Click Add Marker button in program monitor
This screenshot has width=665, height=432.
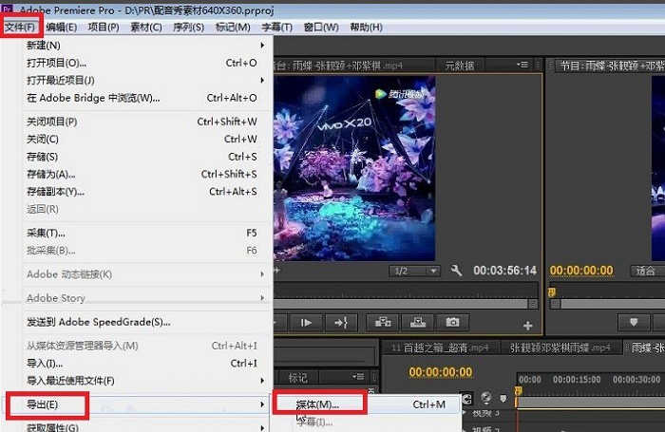point(634,323)
